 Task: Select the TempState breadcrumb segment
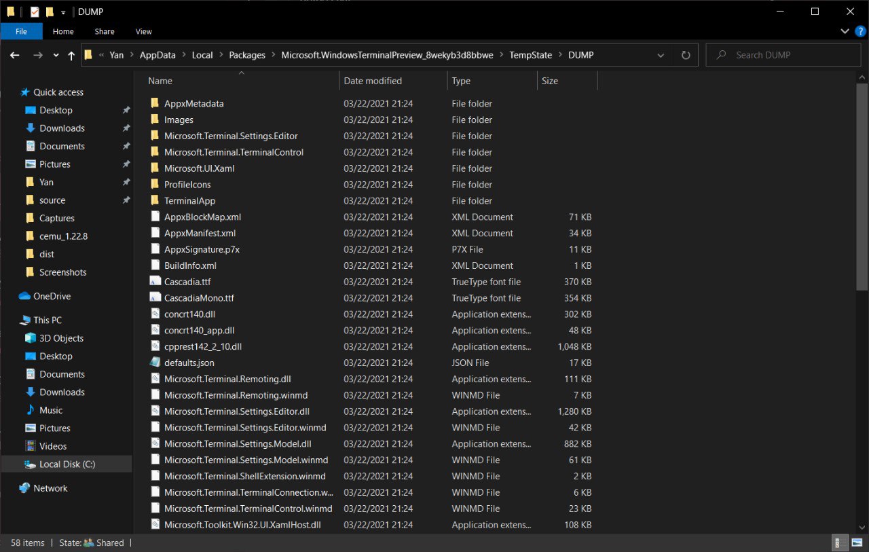point(531,55)
